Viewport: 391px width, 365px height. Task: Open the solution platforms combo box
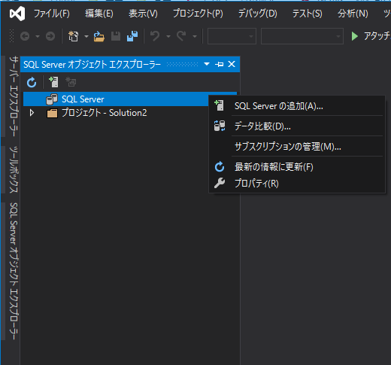(302, 36)
